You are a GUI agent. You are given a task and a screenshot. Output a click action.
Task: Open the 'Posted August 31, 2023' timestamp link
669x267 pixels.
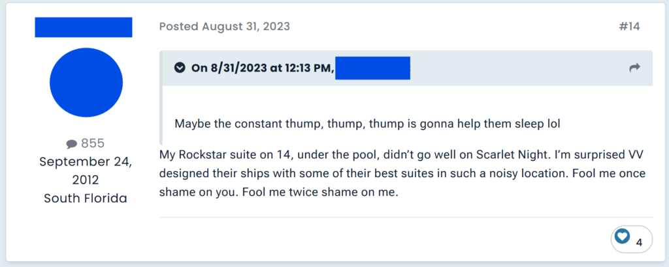(225, 27)
